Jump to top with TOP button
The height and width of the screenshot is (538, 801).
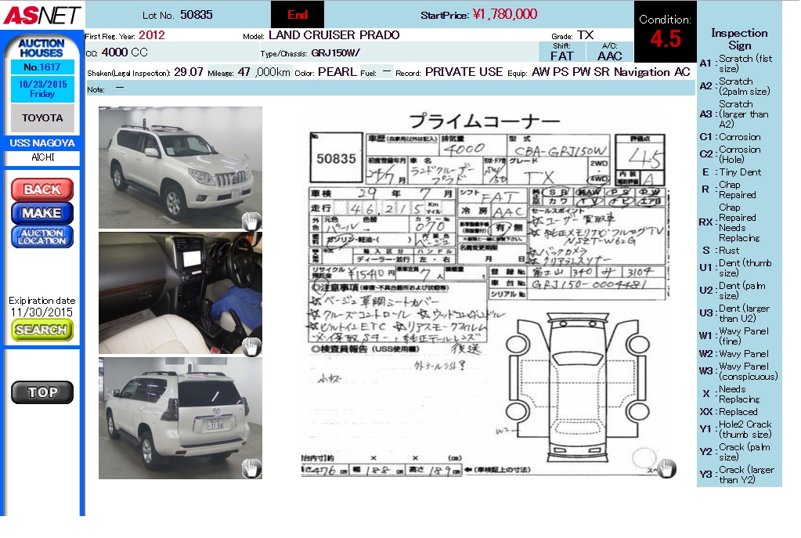[42, 392]
